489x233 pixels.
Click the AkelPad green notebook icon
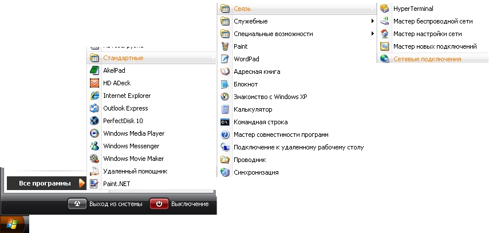click(94, 70)
